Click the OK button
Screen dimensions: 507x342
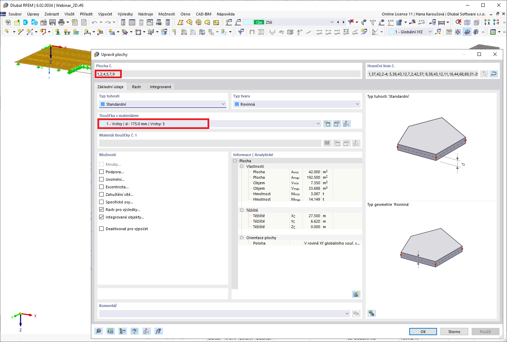coord(423,332)
